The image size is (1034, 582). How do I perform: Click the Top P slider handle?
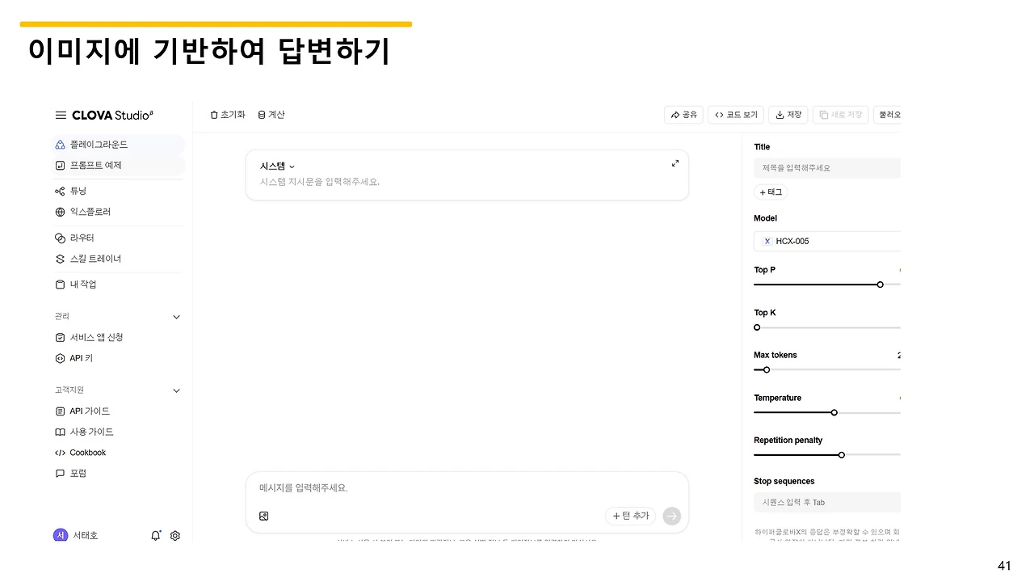click(880, 285)
